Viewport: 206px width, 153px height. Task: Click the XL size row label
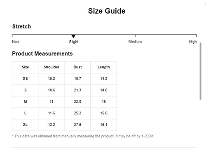25,125
